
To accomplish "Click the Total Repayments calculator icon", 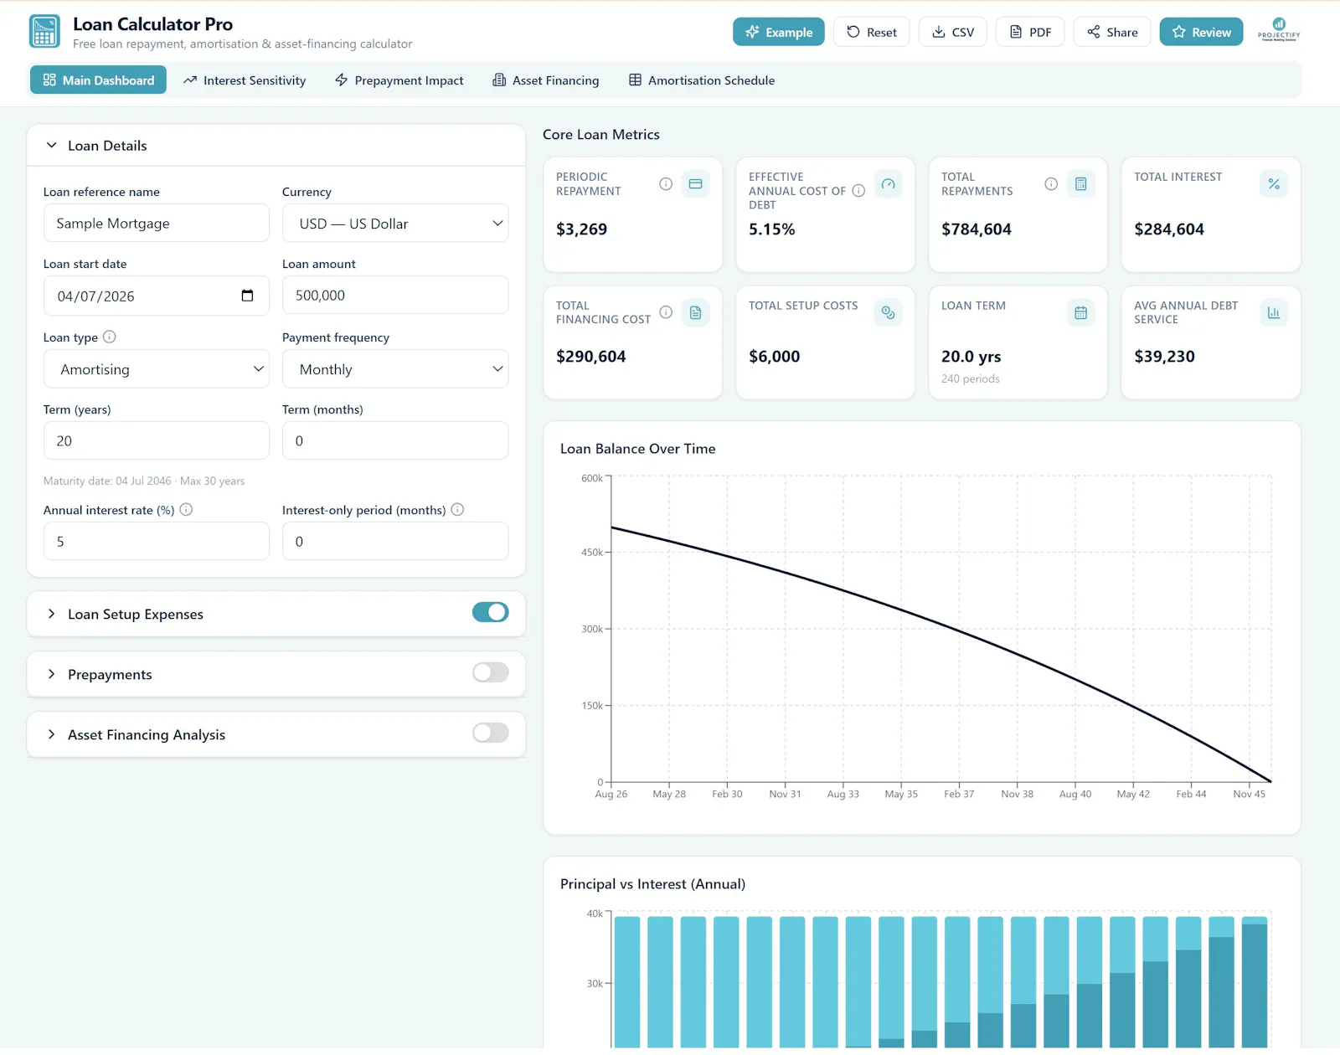I will point(1080,184).
